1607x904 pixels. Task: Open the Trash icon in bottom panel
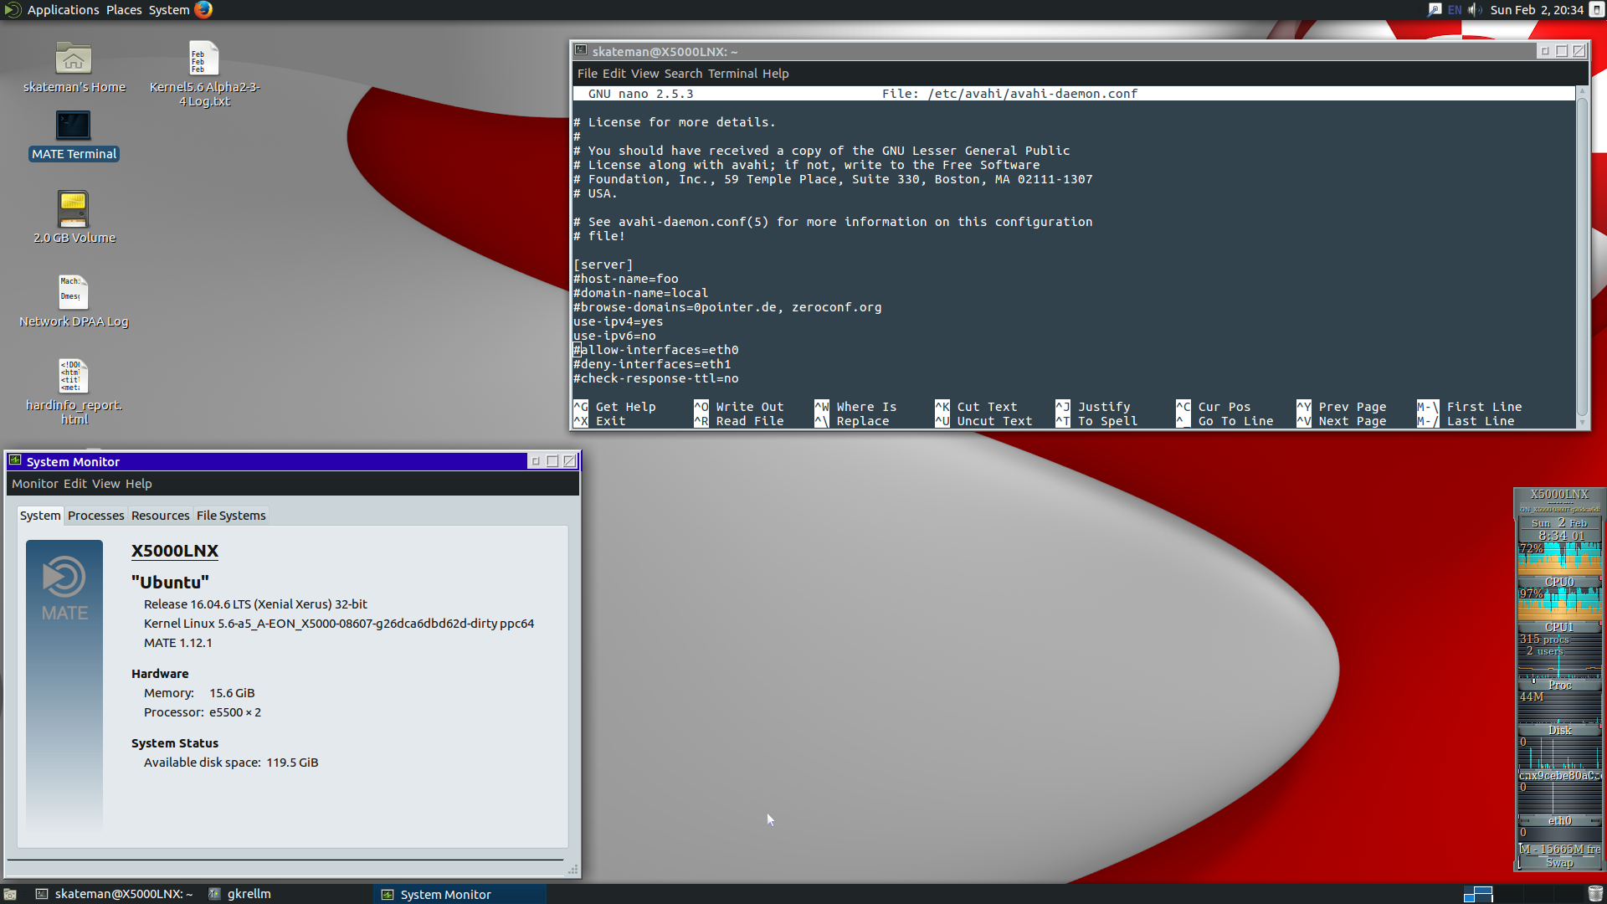[1596, 894]
